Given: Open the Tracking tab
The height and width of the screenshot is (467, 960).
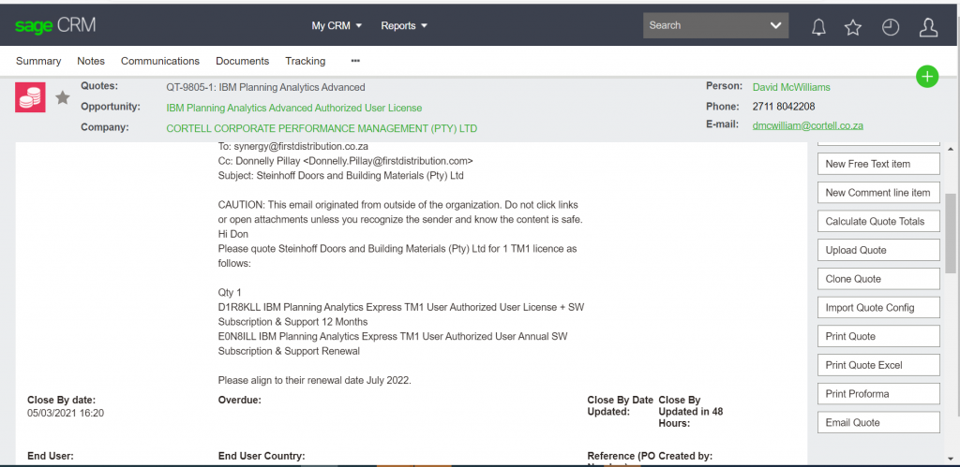Looking at the screenshot, I should coord(306,61).
